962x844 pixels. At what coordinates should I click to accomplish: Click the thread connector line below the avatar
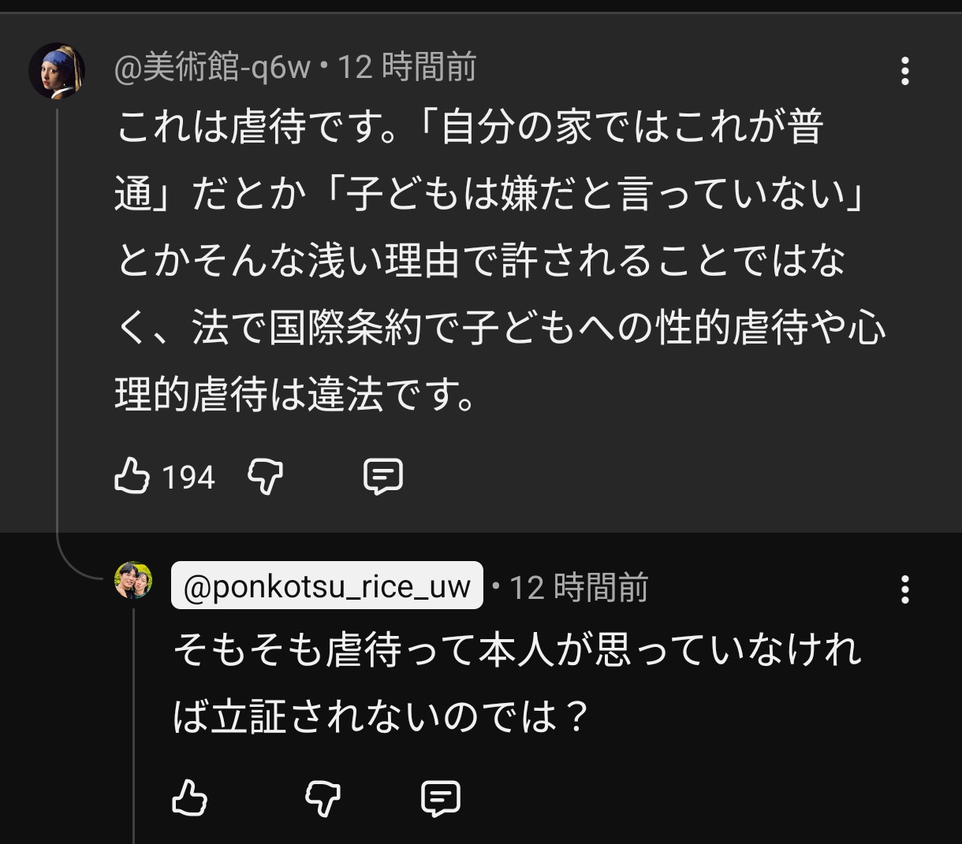pyautogui.click(x=57, y=315)
